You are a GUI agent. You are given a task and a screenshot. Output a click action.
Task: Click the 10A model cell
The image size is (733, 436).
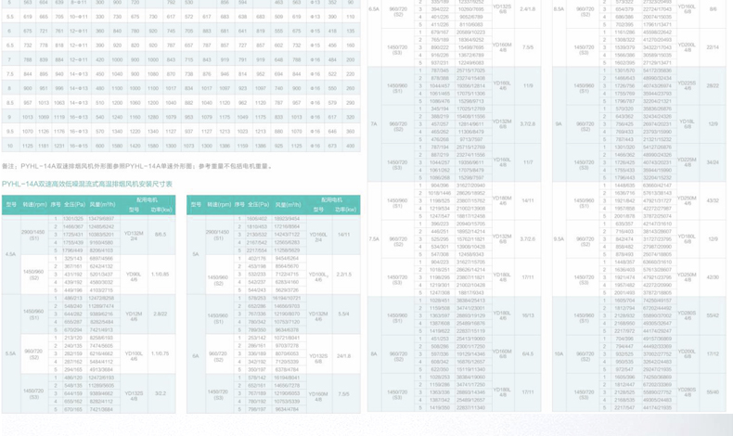point(559,353)
